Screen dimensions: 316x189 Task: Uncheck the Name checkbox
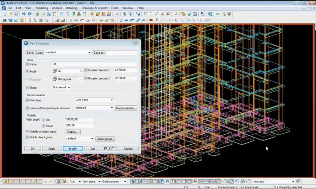tap(27, 64)
